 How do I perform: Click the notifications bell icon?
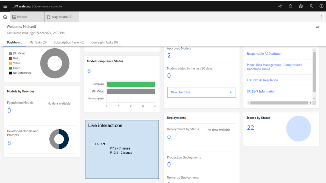pos(290,6)
